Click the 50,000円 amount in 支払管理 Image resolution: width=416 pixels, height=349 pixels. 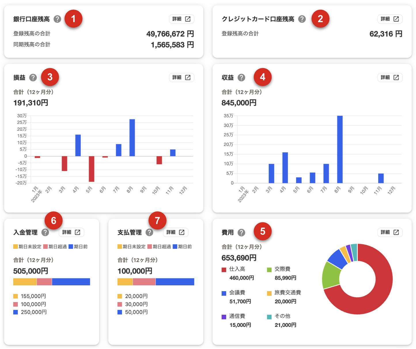(136, 312)
